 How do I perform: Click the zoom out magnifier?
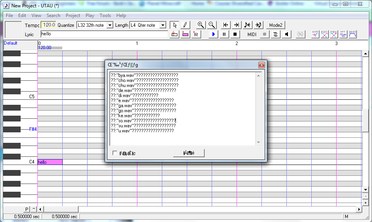coord(212,25)
